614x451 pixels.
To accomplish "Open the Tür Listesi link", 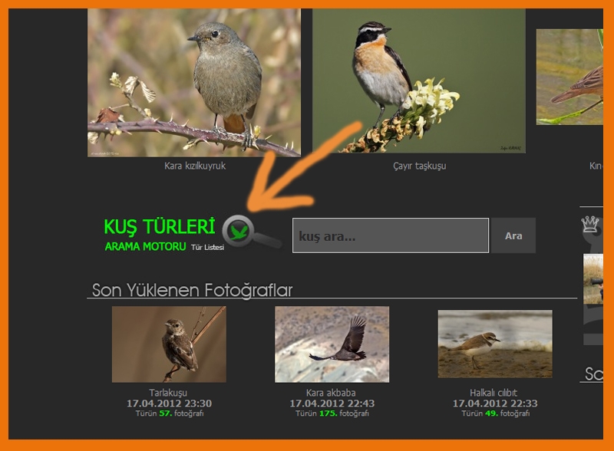I will (207, 248).
